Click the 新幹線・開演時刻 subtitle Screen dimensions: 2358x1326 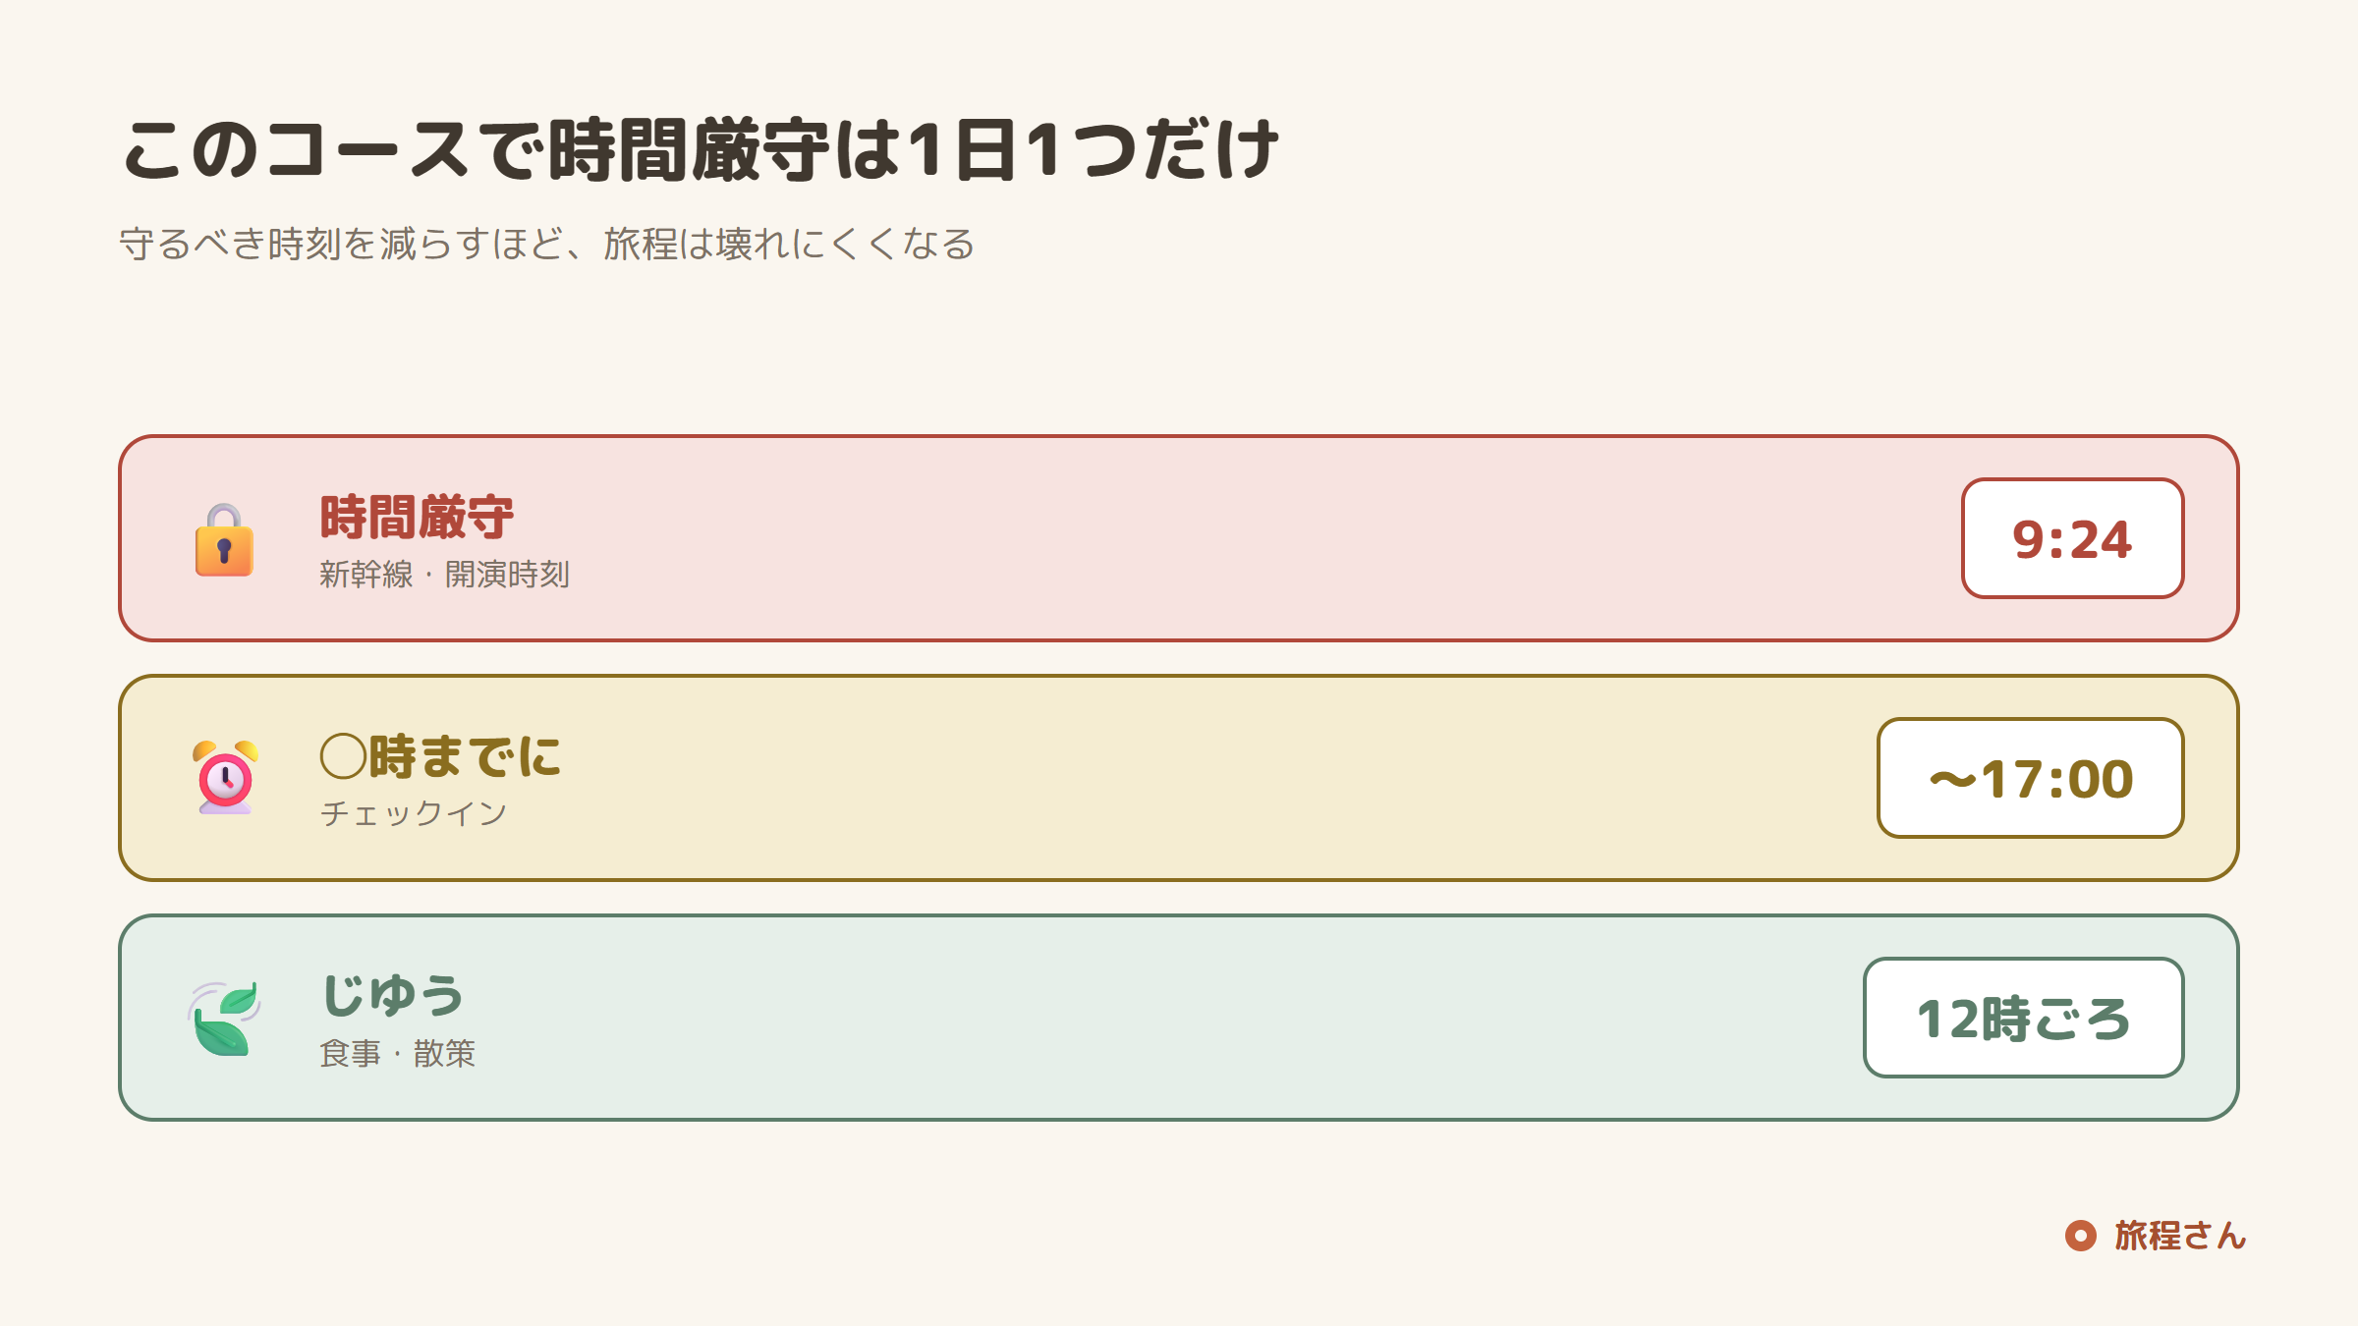click(444, 575)
